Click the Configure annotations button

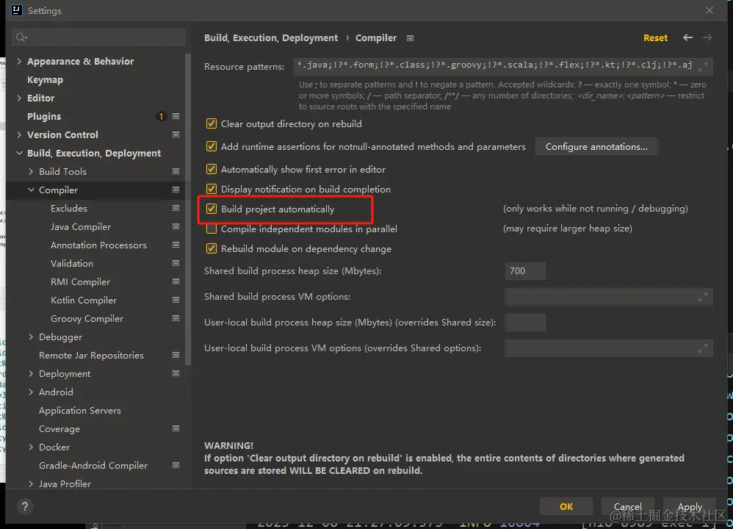(x=596, y=147)
